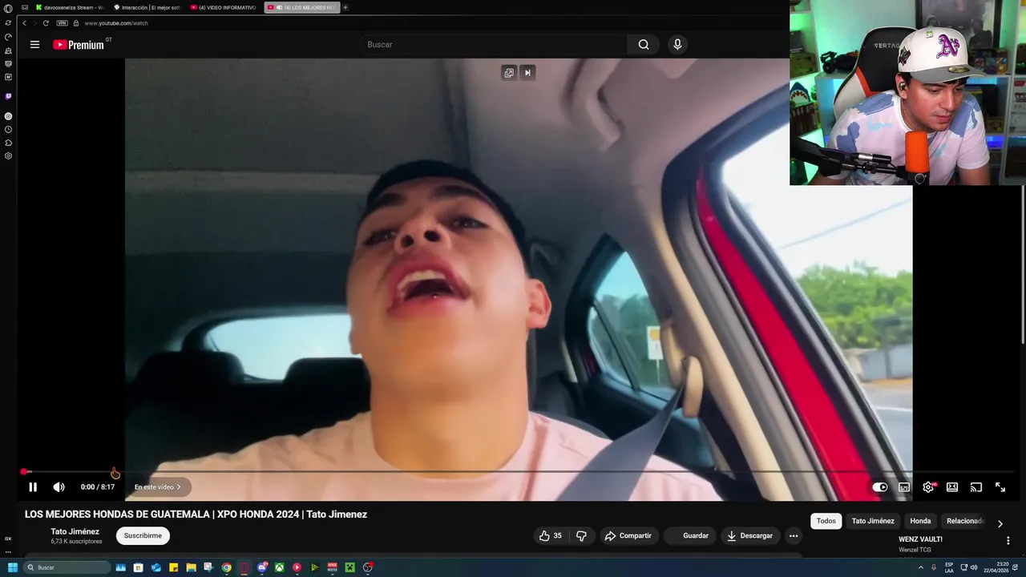This screenshot has width=1026, height=577.
Task: Switch to VIDEO INFORMATIVO tab
Action: click(224, 7)
